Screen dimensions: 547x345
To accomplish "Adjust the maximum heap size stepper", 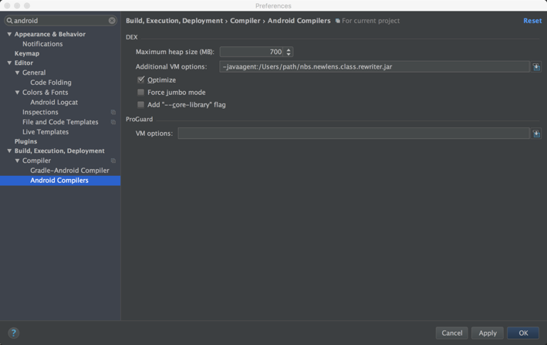I will (289, 52).
